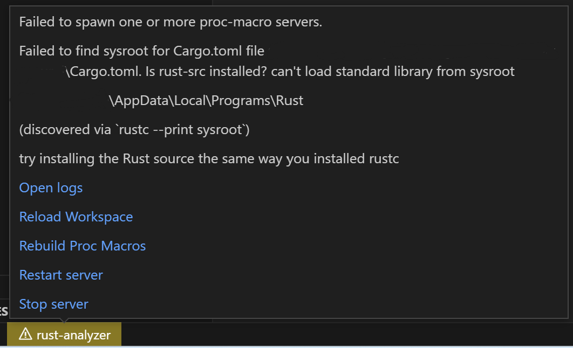
Task: Trigger the 'Reload Workspace' command
Action: 76,217
